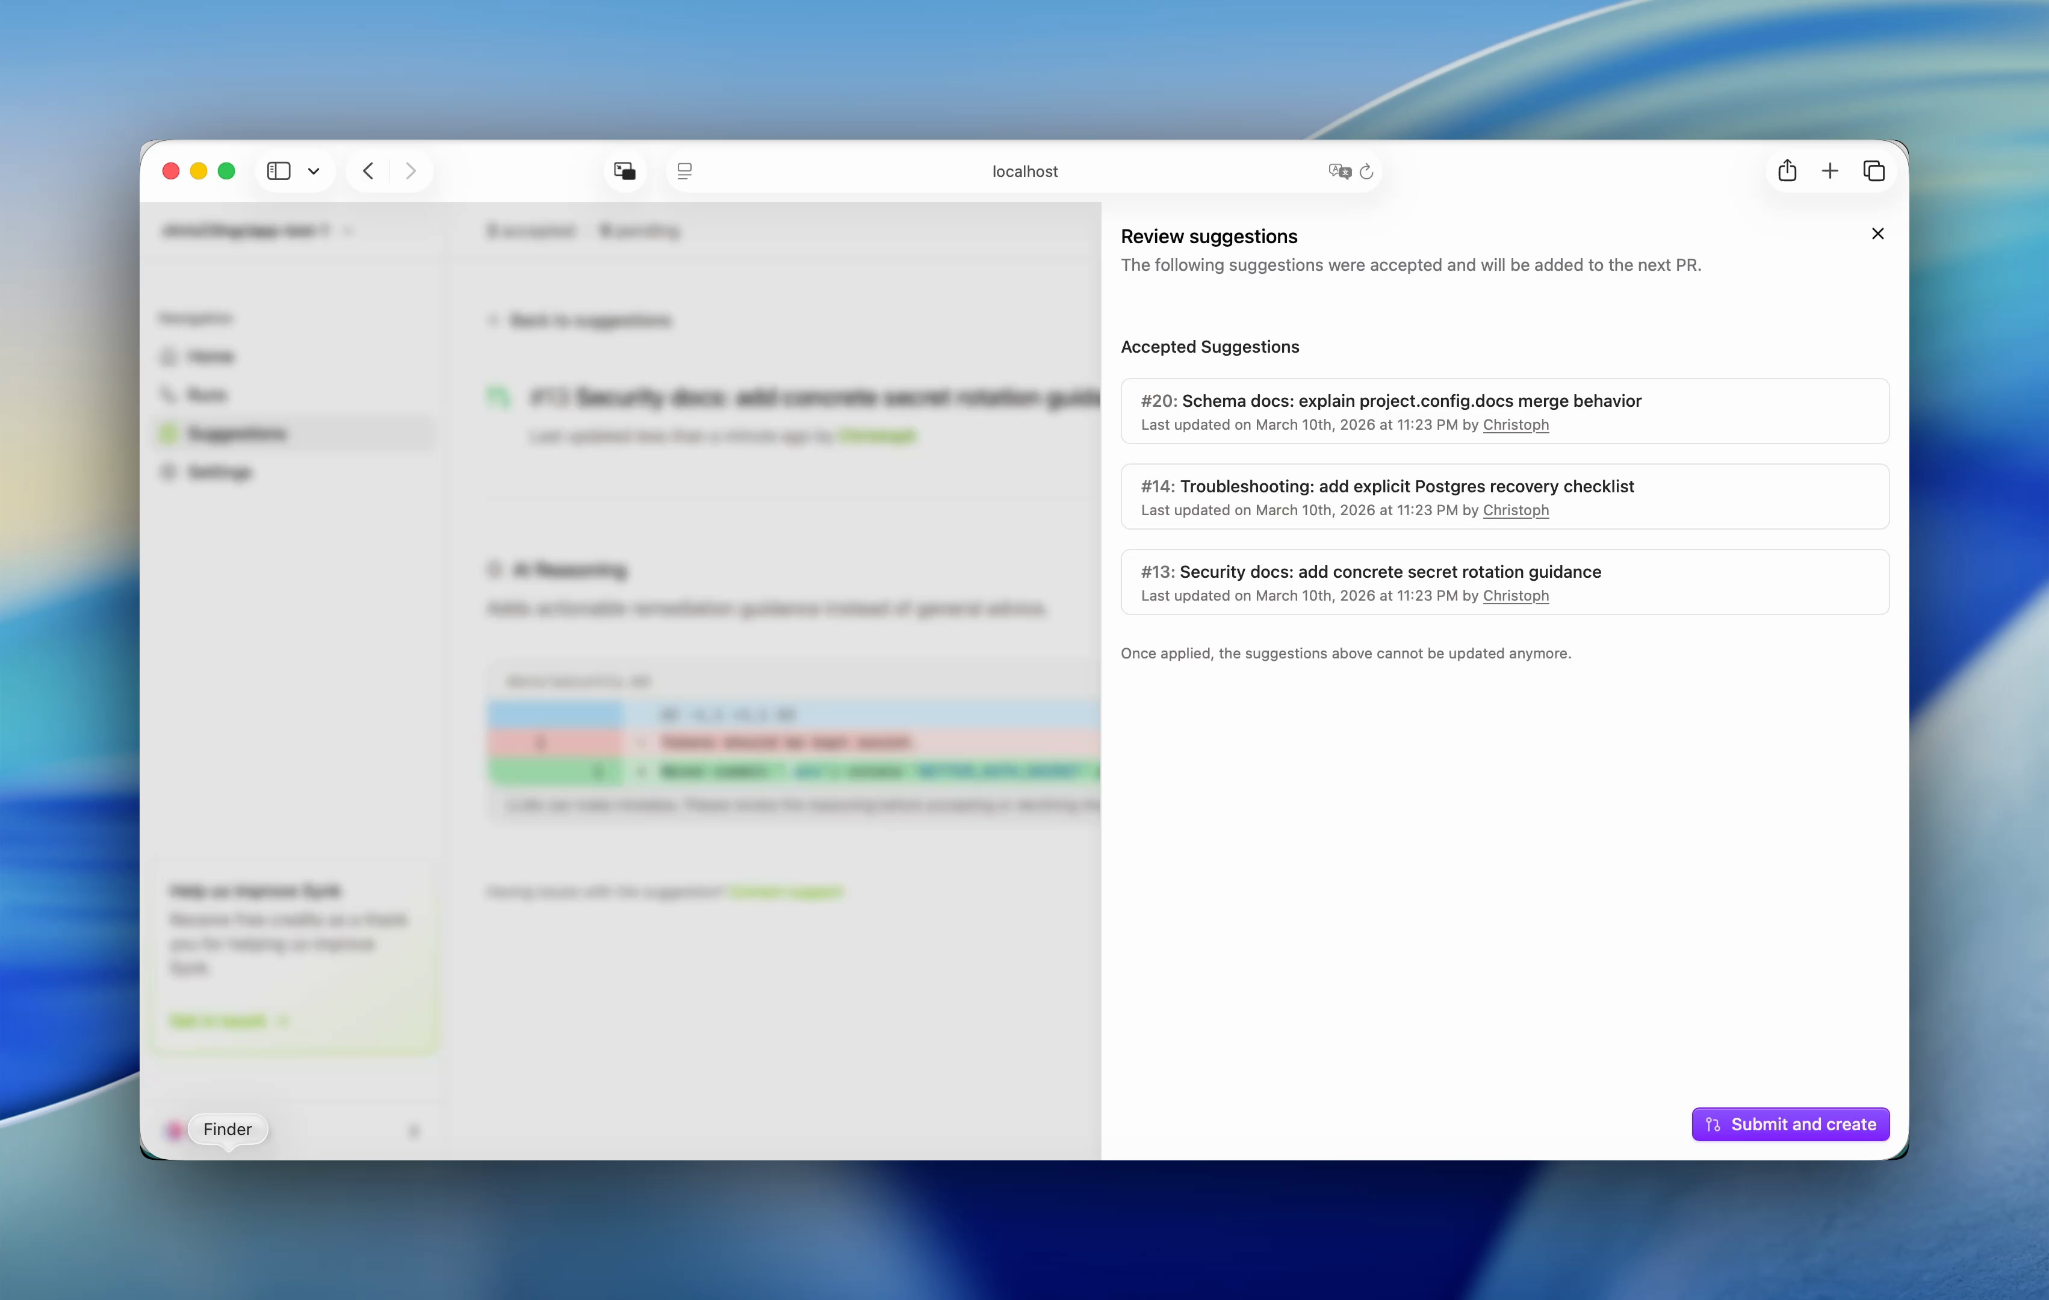Screen dimensions: 2049x1300
Task: Open the Share menu
Action: (1787, 170)
